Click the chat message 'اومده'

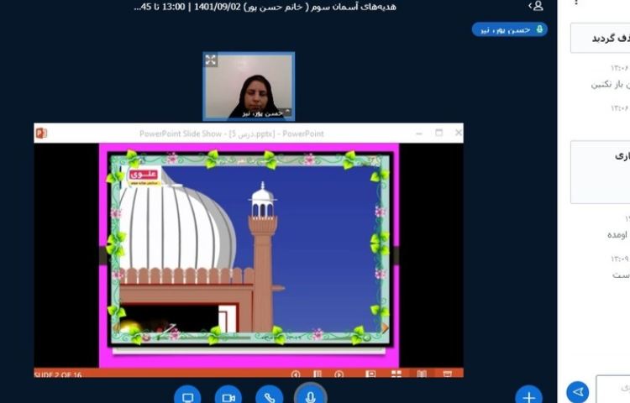618,234
